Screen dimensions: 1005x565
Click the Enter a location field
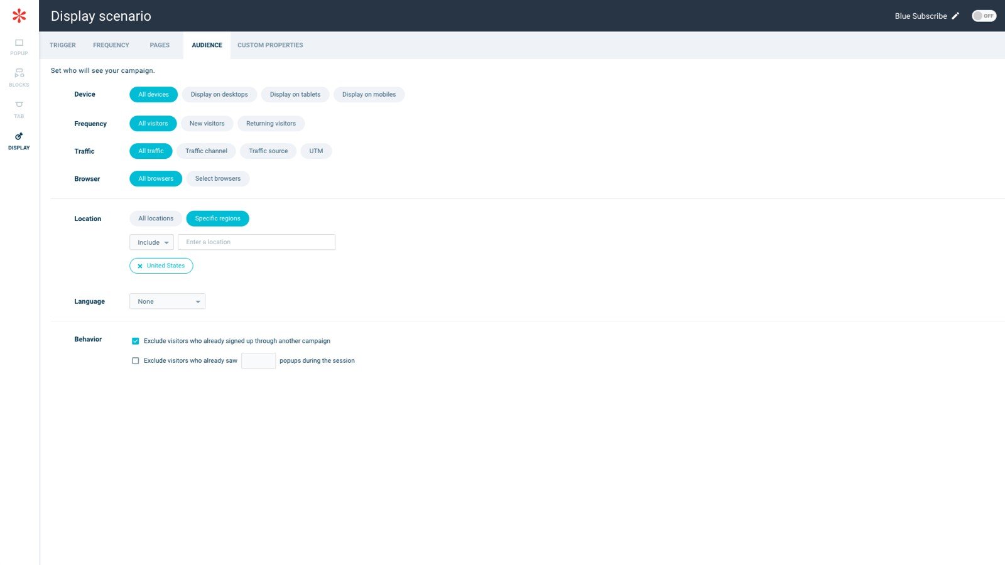[256, 242]
